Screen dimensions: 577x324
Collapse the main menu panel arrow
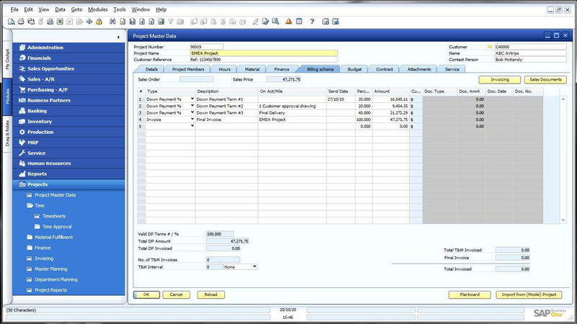coord(118,37)
